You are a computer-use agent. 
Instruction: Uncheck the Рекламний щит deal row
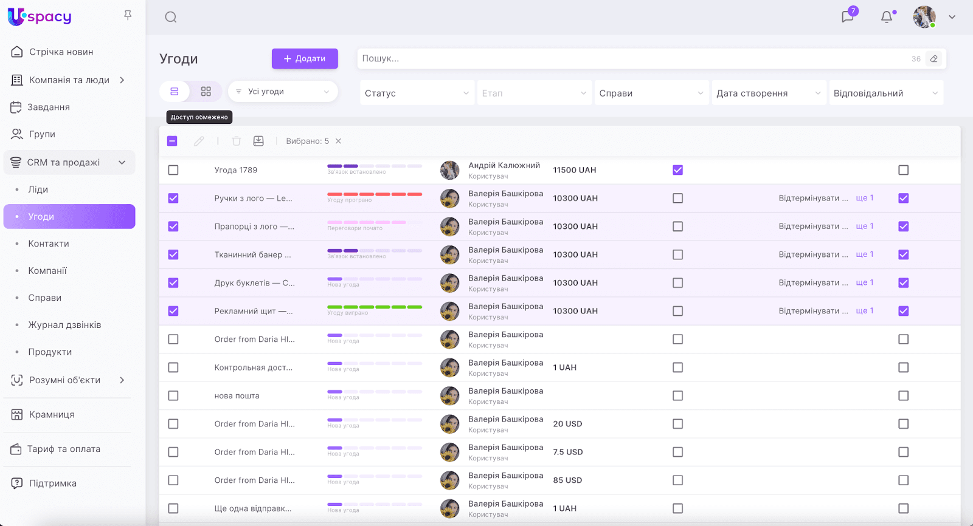pyautogui.click(x=173, y=311)
